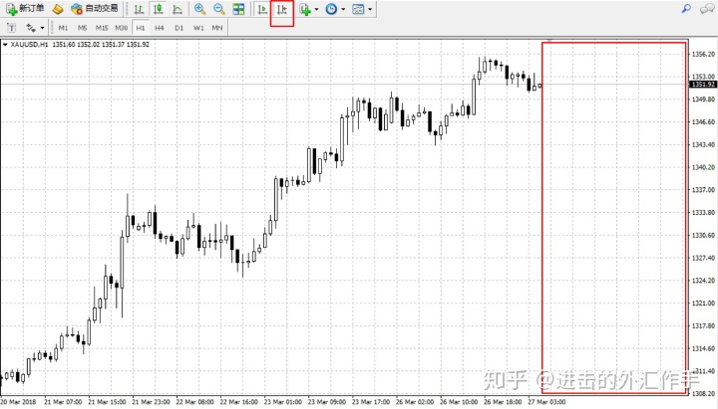This screenshot has height=409, width=718.
Task: Click the Periods clock icon
Action: pos(331,9)
